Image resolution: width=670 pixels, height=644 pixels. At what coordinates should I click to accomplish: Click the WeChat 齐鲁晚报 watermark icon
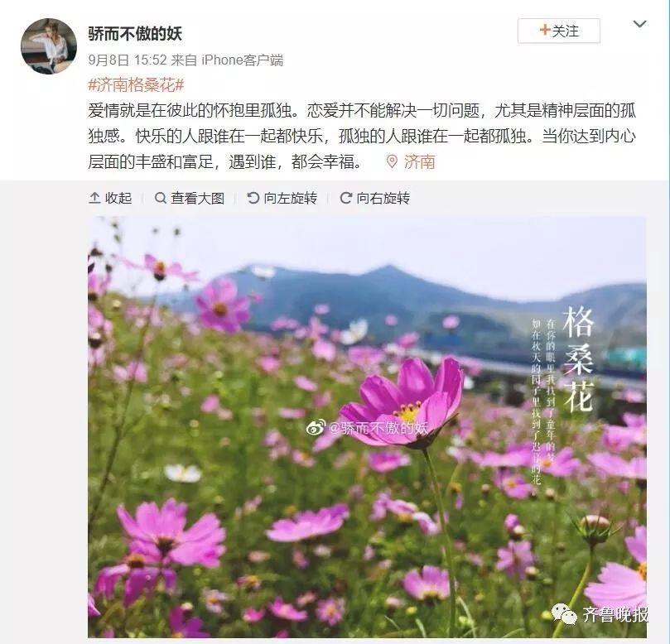564,613
